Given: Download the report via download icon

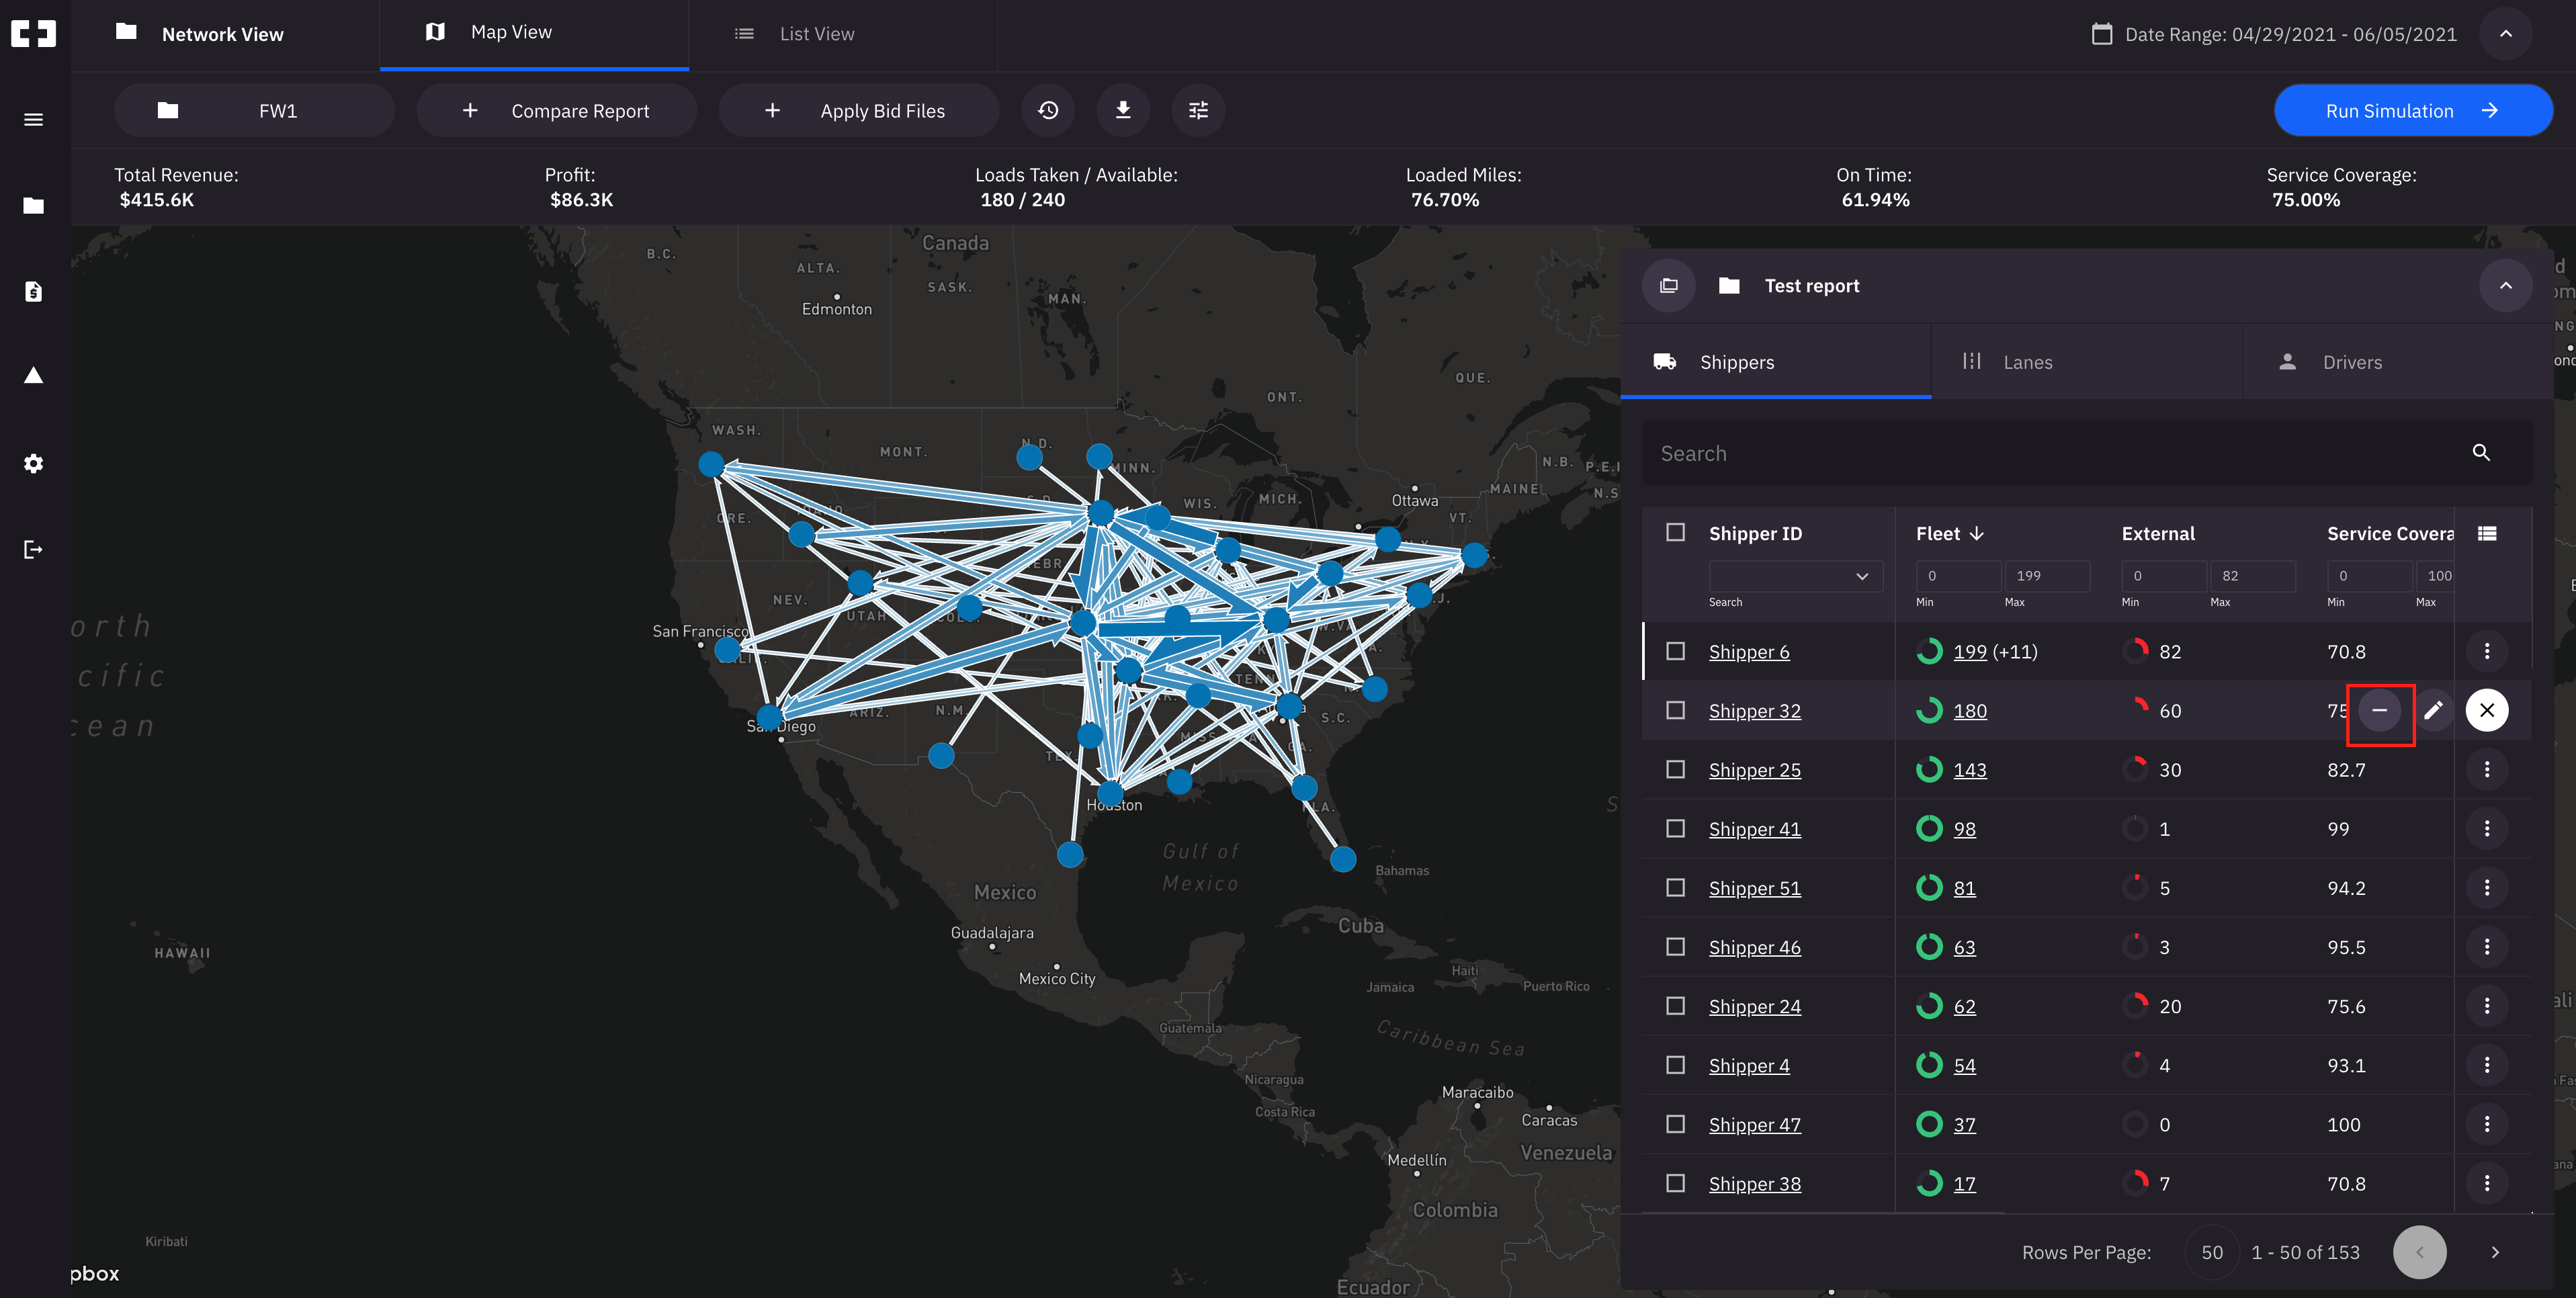Looking at the screenshot, I should pyautogui.click(x=1123, y=110).
